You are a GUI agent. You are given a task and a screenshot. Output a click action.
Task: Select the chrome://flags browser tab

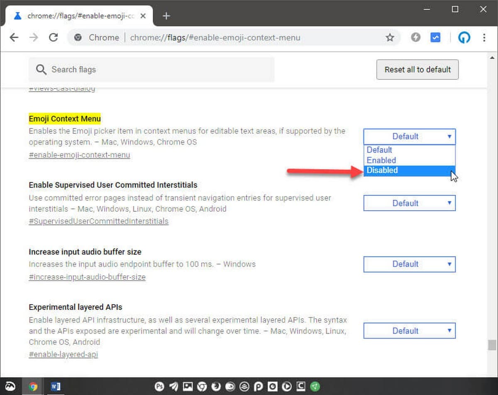pos(80,16)
